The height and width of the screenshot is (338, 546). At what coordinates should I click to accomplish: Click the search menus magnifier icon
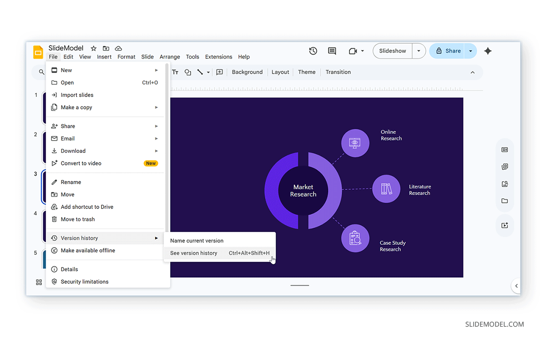[x=42, y=72]
